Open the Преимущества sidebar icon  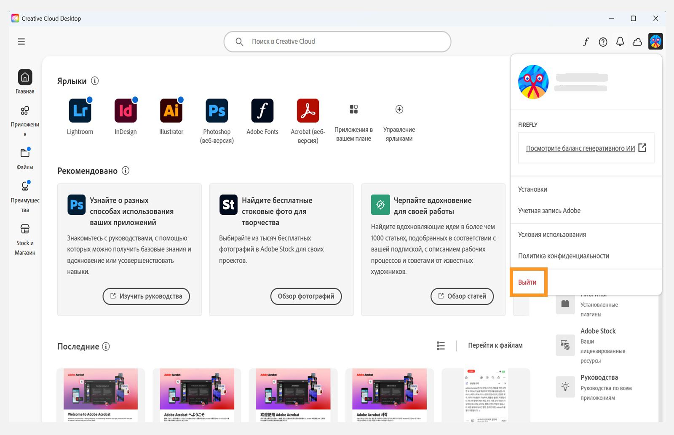coord(25,186)
